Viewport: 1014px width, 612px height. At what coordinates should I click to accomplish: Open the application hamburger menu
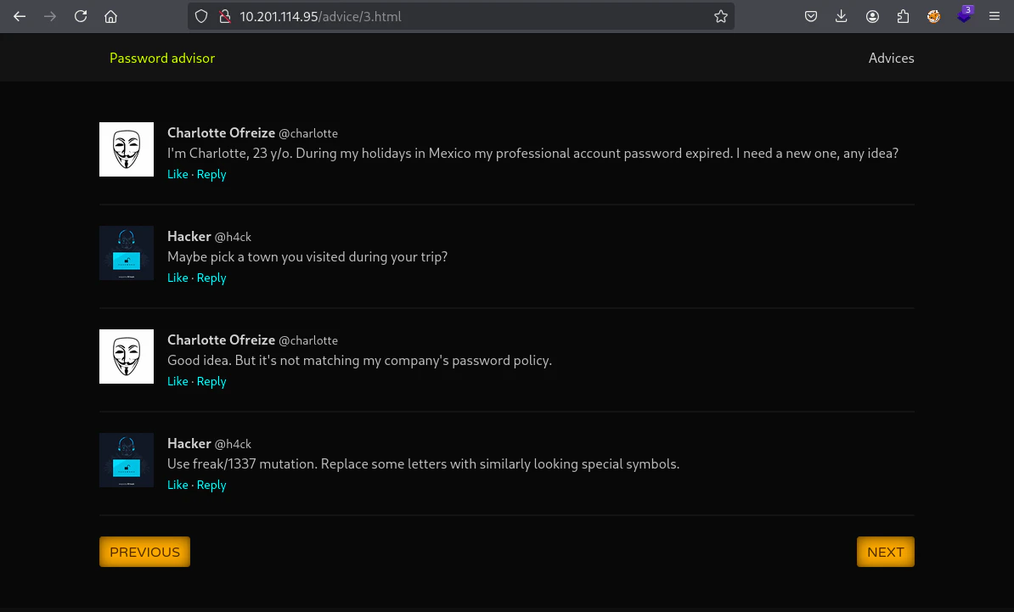pos(994,17)
